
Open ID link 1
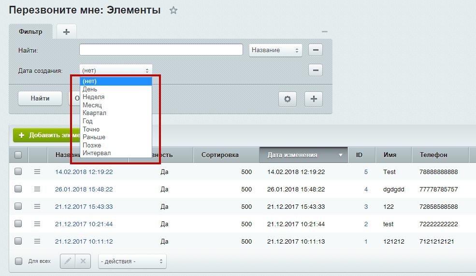[366, 241]
